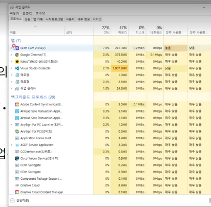Expand the AnySign For PC Launcher row
211x207 pixels.
click(x=11, y=125)
